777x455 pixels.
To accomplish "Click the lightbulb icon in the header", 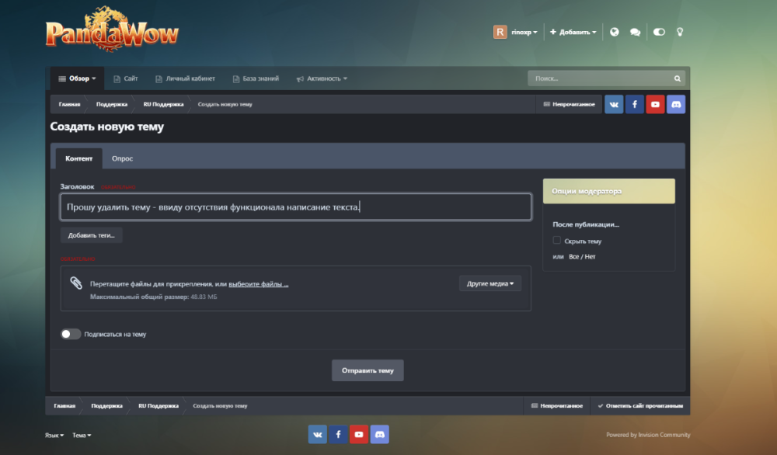I will pos(680,32).
